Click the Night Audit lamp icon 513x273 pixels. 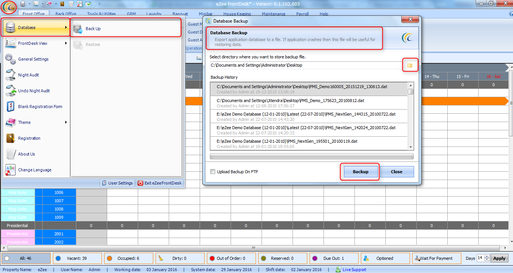coord(11,75)
